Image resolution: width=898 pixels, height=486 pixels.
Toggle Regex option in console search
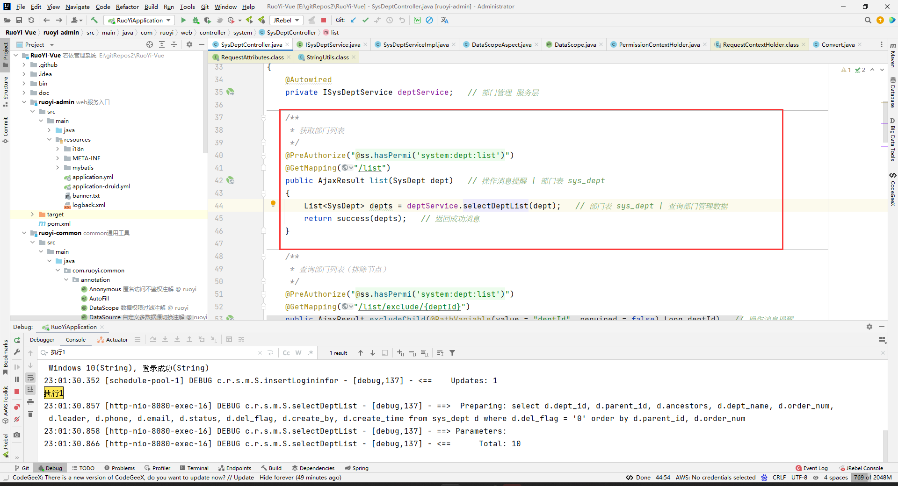click(x=311, y=353)
